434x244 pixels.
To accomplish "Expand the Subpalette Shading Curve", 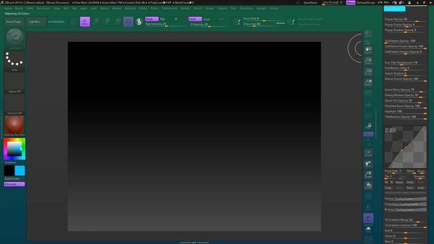I will tap(406, 204).
